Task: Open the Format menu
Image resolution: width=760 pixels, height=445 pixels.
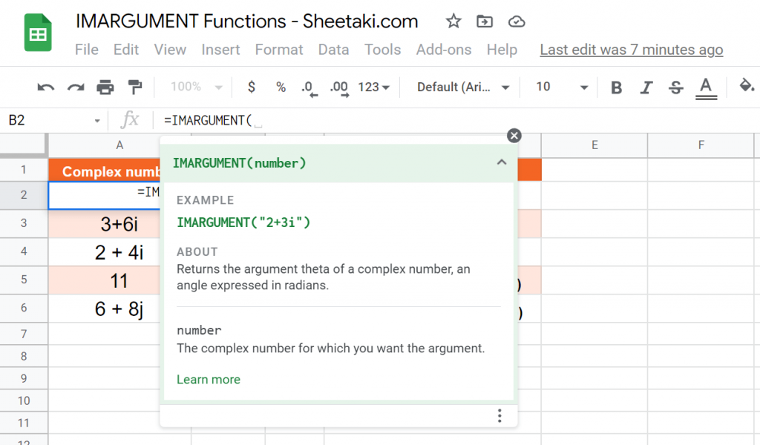Action: click(x=279, y=50)
